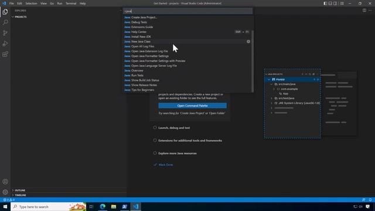Open the Go menu
Image resolution: width=375 pixels, height=211 pixels.
point(52,4)
